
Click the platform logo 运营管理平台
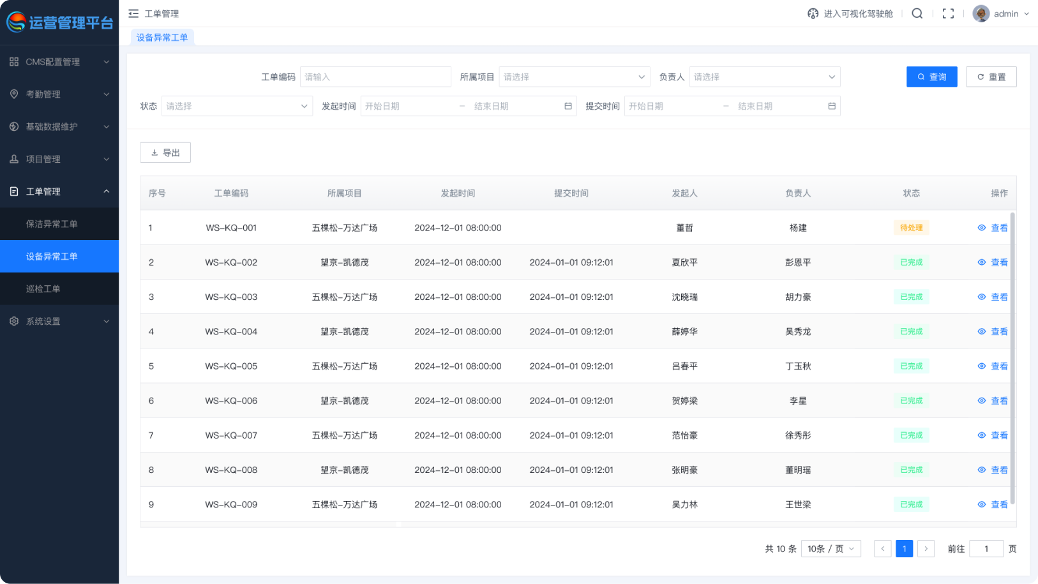[60, 22]
